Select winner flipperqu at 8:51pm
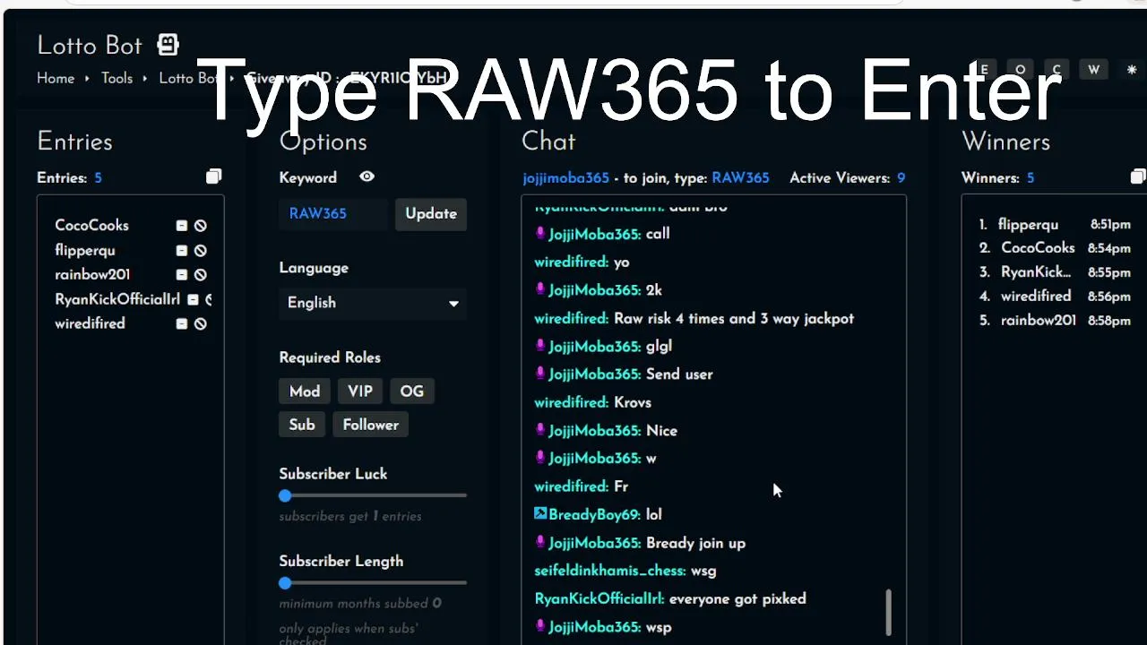Image resolution: width=1147 pixels, height=645 pixels. click(1055, 225)
